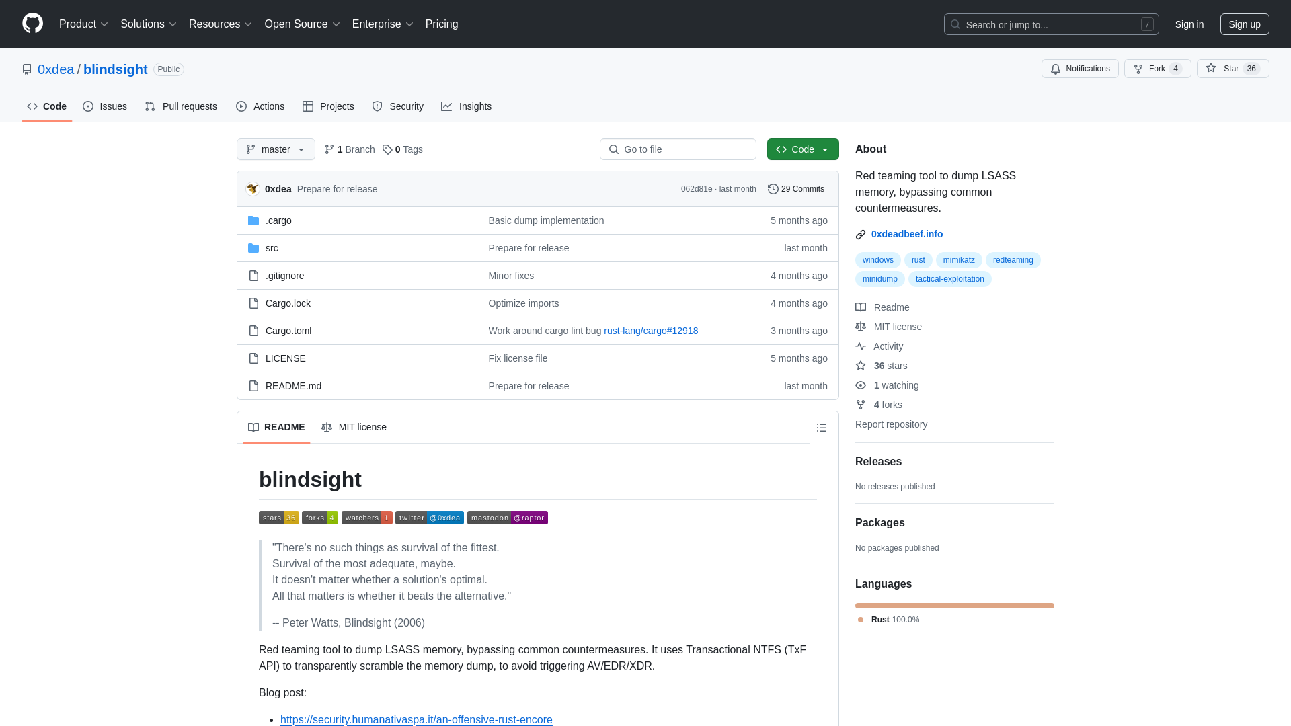The width and height of the screenshot is (1291, 726).
Task: Toggle unordered list outline view
Action: 822,428
